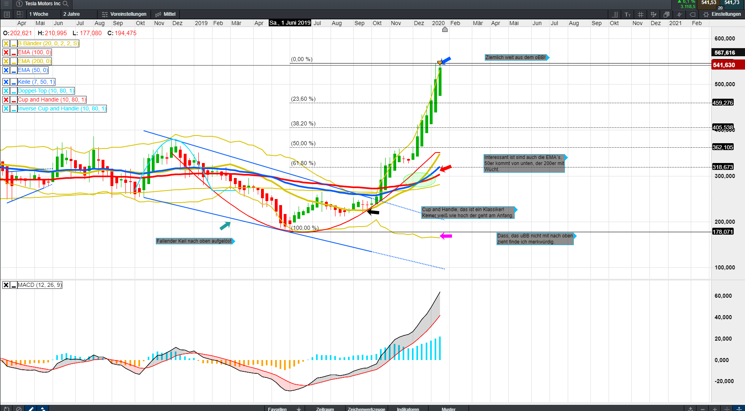Click the undo icon in the bottom bar
The image size is (745, 411).
pyautogui.click(x=6, y=409)
